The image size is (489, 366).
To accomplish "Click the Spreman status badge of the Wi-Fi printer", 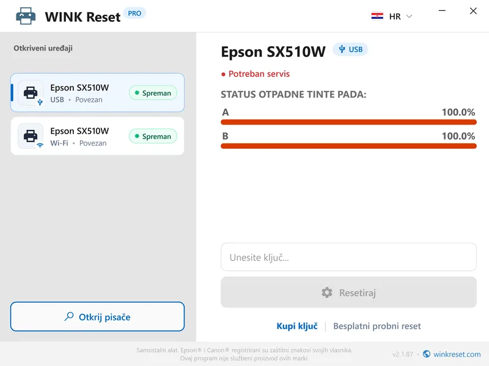I will [x=153, y=136].
